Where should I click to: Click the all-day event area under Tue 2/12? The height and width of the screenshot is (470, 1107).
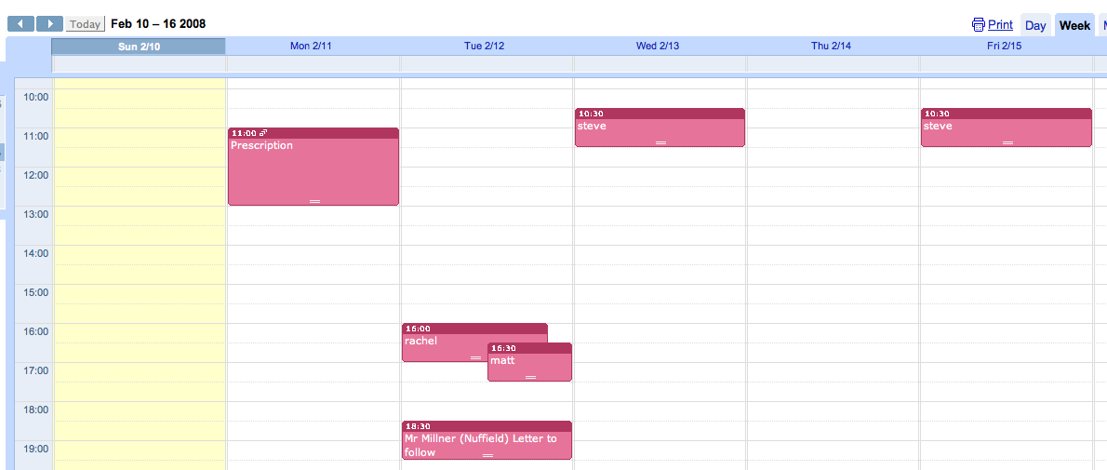[x=487, y=64]
